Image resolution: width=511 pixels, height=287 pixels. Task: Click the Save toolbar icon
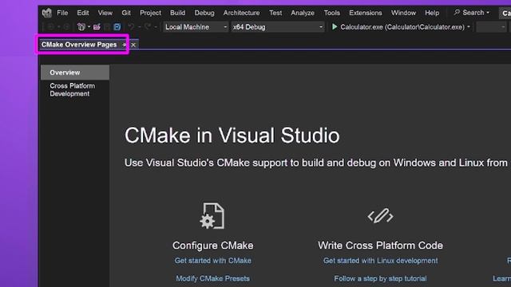tap(107, 27)
